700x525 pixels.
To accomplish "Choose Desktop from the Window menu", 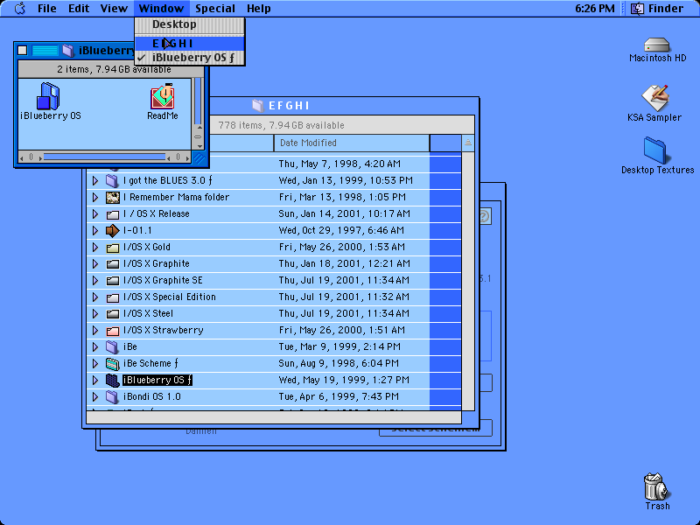I will (x=190, y=24).
